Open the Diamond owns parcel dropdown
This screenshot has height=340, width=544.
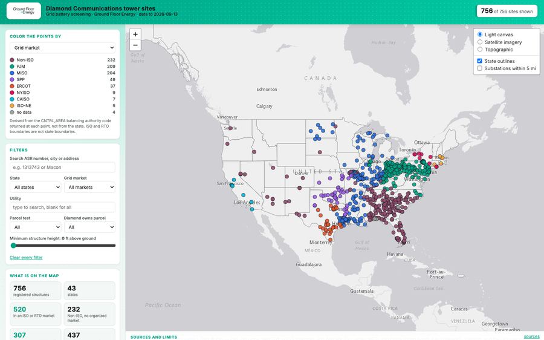(89, 227)
